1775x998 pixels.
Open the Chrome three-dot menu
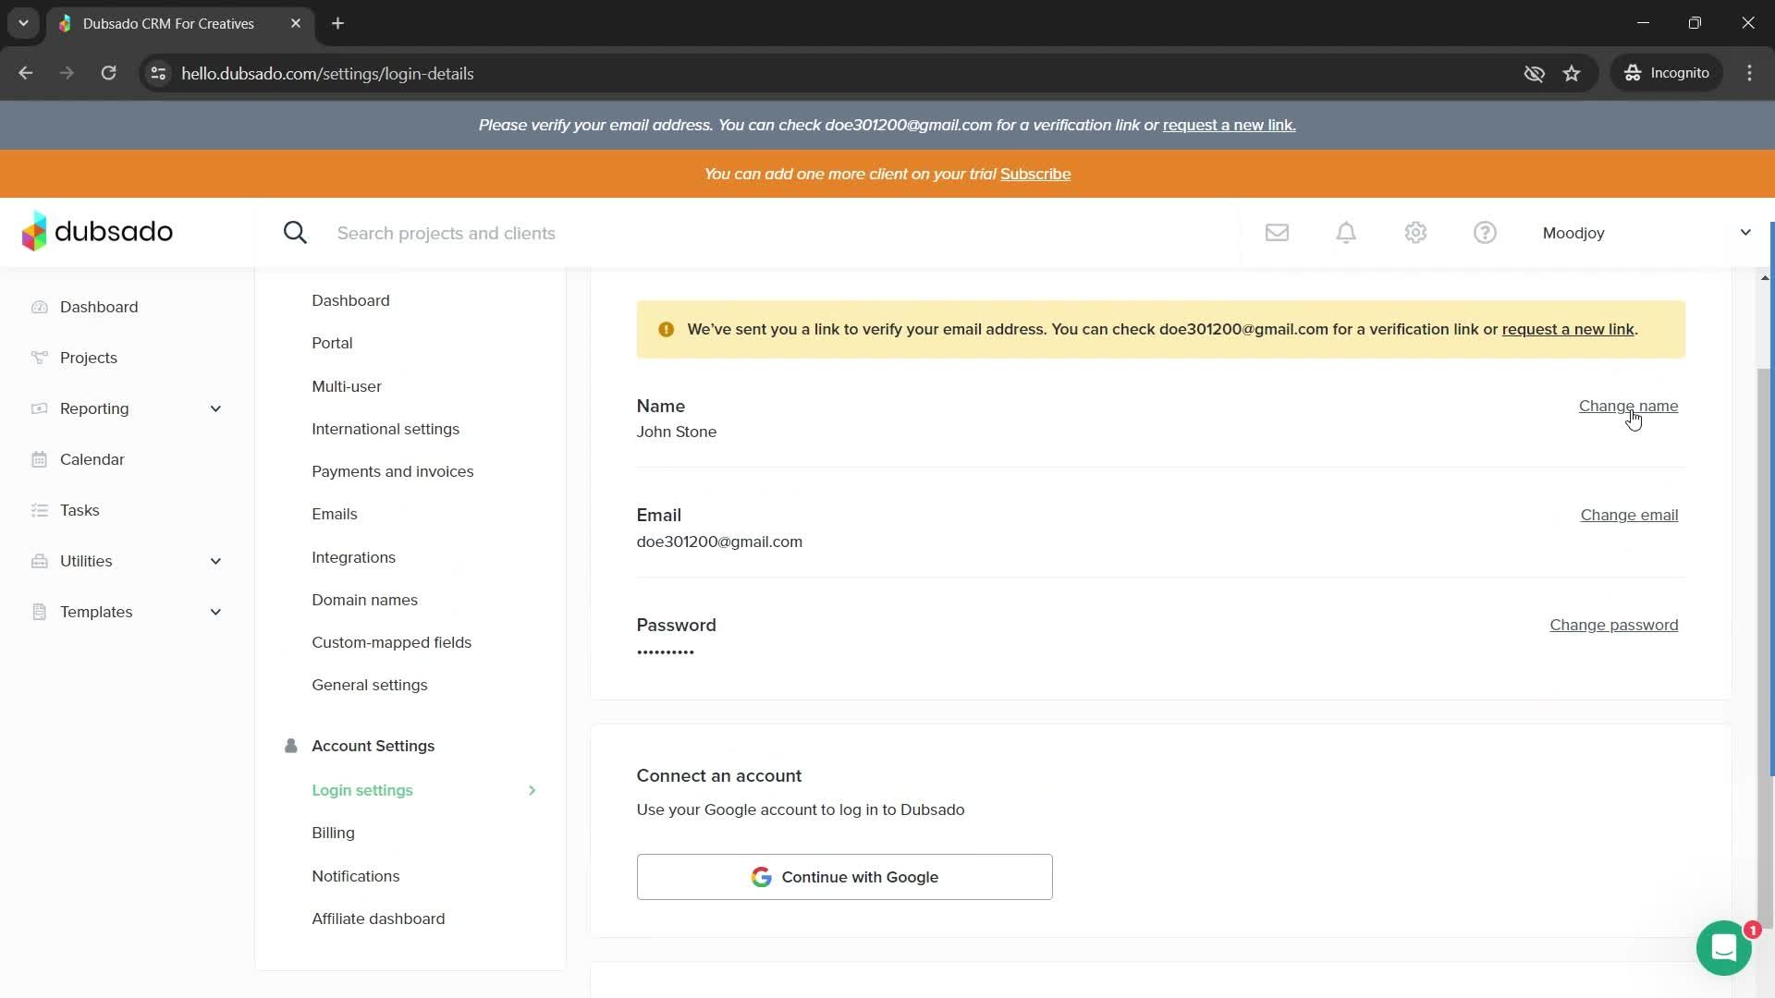(x=1749, y=73)
